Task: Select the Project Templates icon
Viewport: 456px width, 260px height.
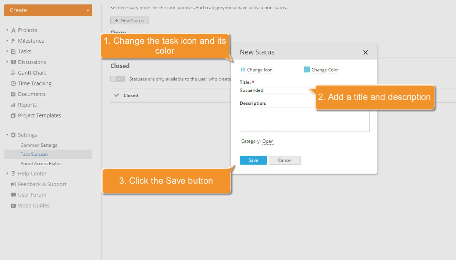Action: (x=13, y=115)
